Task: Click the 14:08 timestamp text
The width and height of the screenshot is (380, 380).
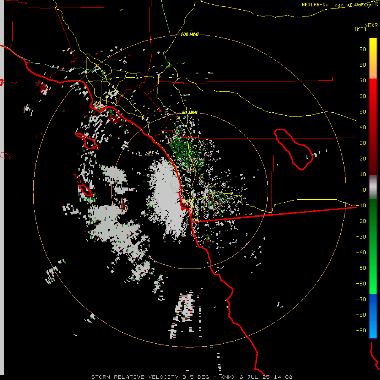Action: tap(283, 377)
